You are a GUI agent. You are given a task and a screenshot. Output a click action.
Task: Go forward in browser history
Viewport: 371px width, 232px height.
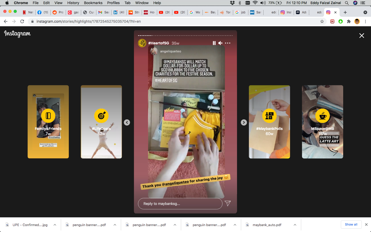14,21
